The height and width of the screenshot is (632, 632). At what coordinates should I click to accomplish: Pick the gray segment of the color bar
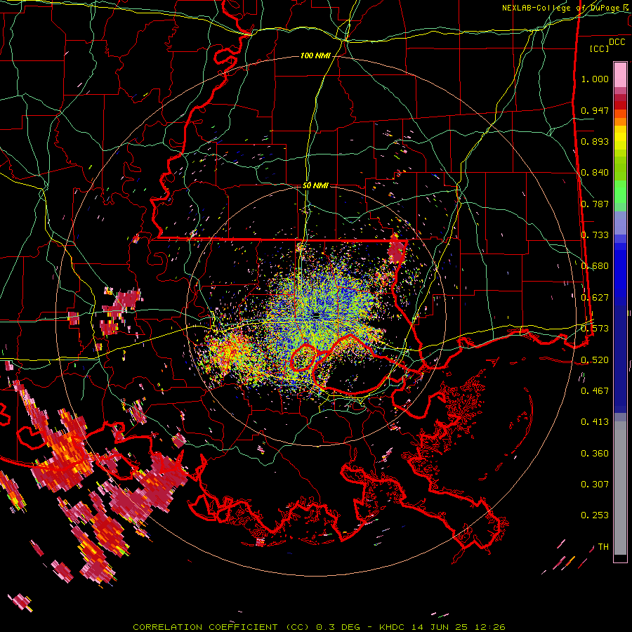(x=620, y=488)
